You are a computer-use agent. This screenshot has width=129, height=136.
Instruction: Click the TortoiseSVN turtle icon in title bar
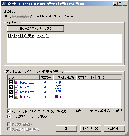(4, 4)
